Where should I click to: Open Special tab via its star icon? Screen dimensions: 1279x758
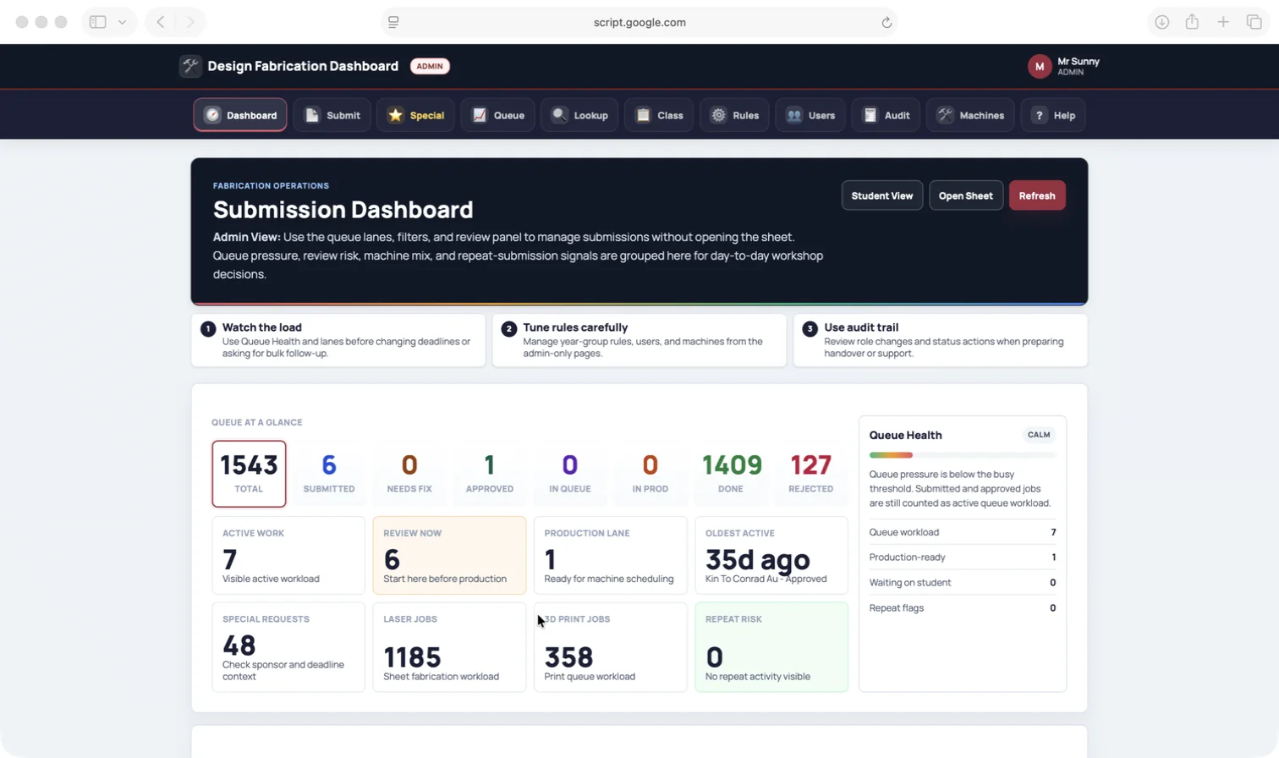pos(395,115)
